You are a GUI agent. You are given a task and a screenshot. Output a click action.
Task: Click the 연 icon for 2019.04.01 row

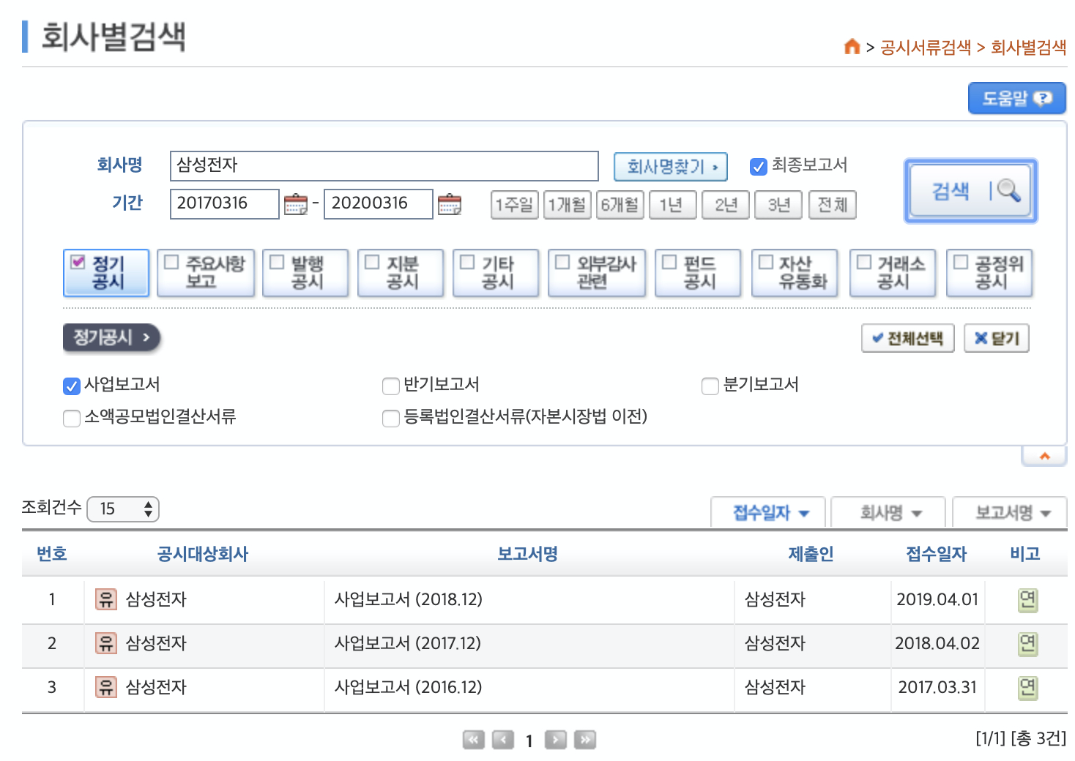click(1028, 600)
